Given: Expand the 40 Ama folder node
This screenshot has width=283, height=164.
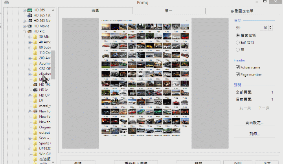Looking at the screenshot, I should click(30, 42).
